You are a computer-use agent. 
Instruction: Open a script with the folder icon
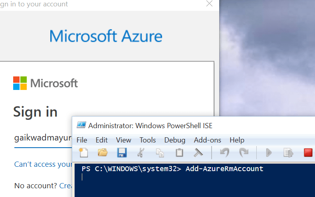pos(103,152)
